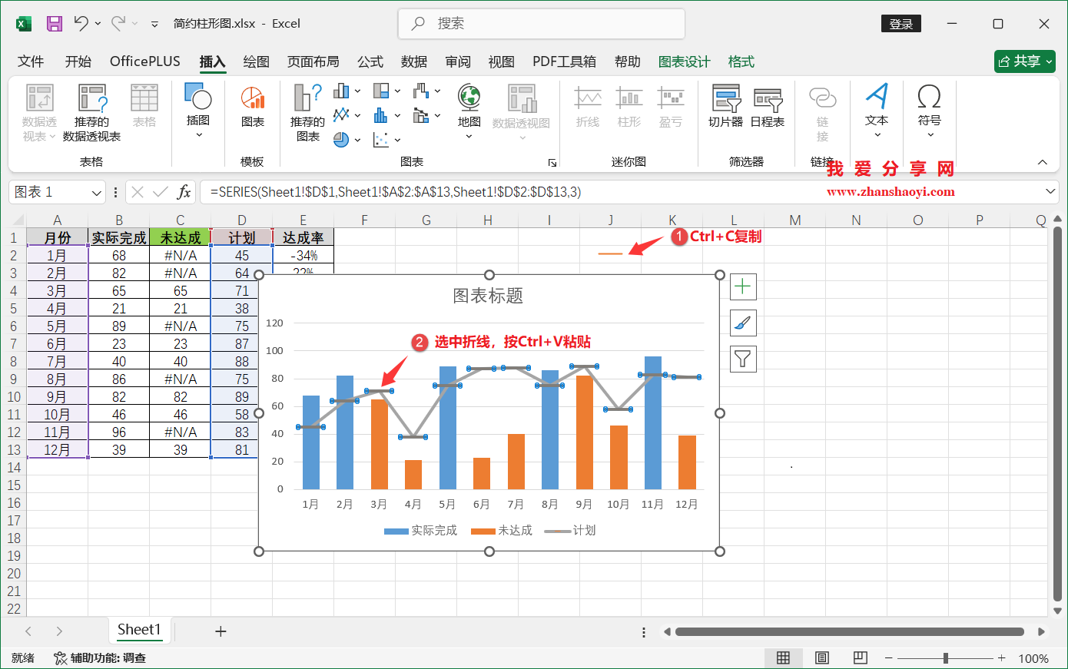Switch to the 图表设计 ribbon tab
The height and width of the screenshot is (669, 1068).
(684, 61)
